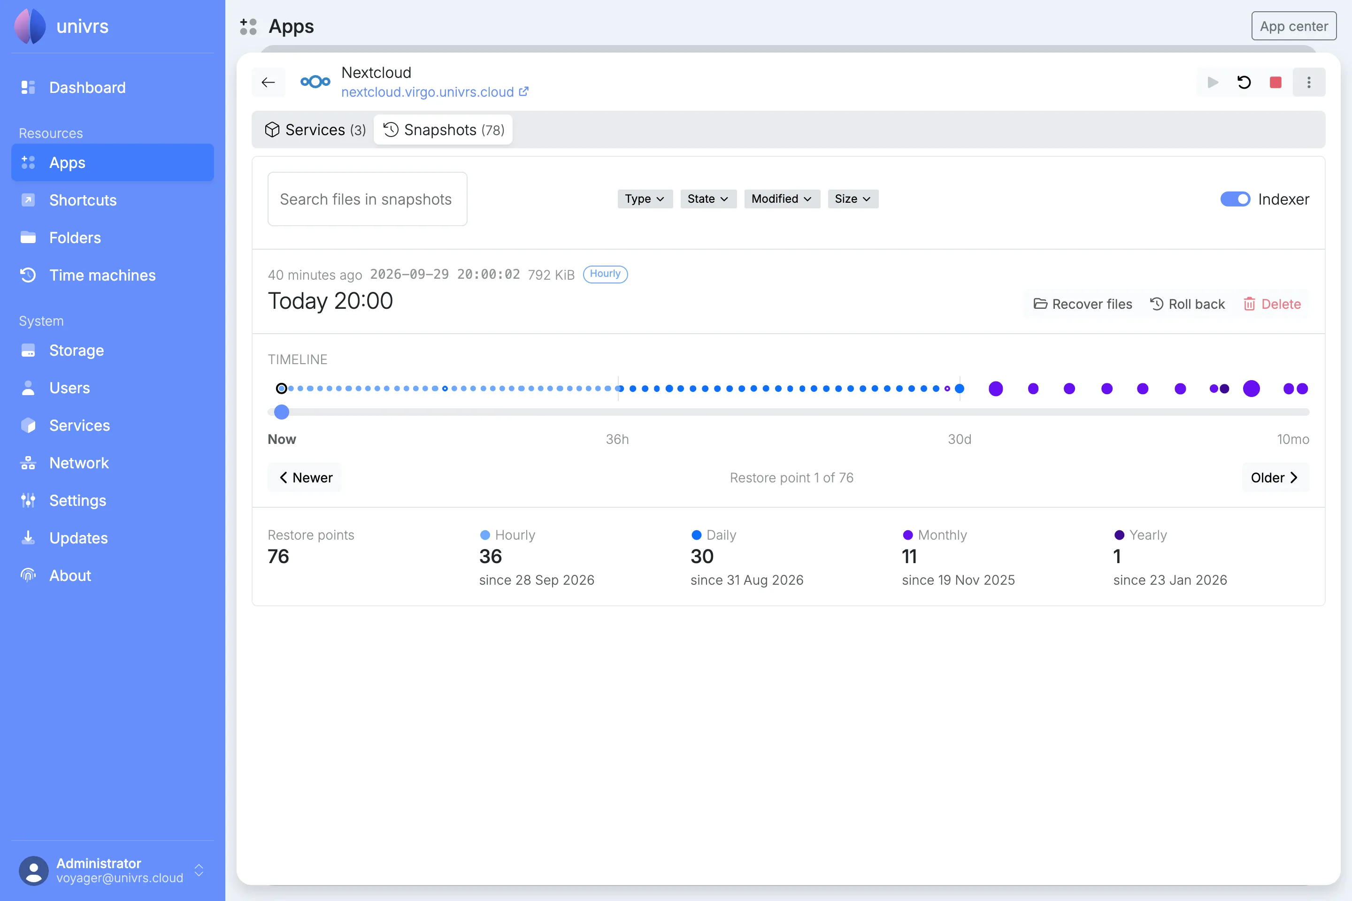
Task: Click the timeline slider track near 30d
Action: point(960,412)
